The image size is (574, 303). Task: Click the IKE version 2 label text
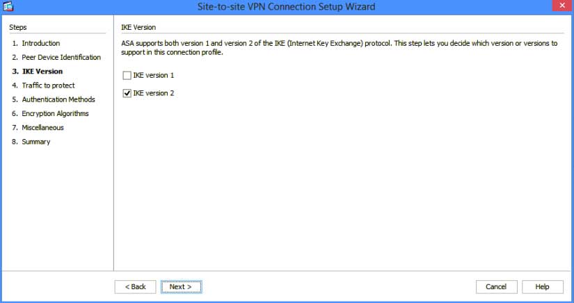[x=153, y=93]
